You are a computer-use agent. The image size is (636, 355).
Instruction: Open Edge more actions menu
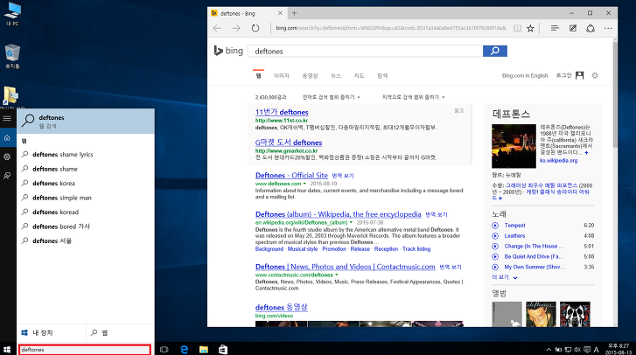pyautogui.click(x=608, y=28)
